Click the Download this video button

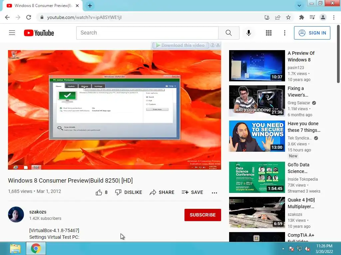[180, 45]
